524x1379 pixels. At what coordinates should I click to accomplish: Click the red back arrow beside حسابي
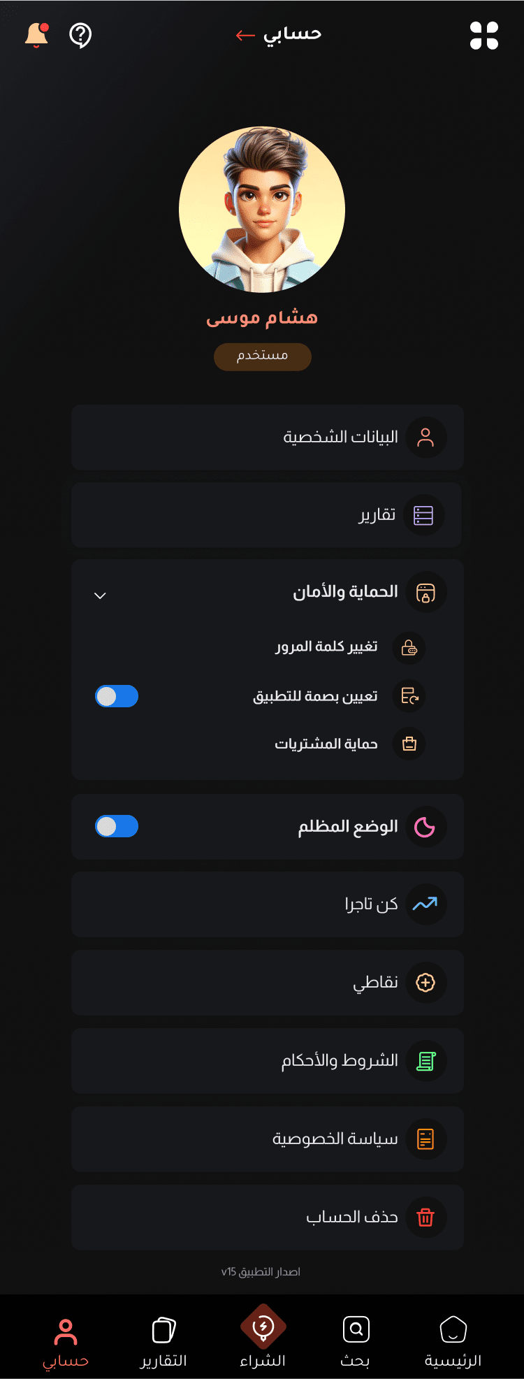245,35
